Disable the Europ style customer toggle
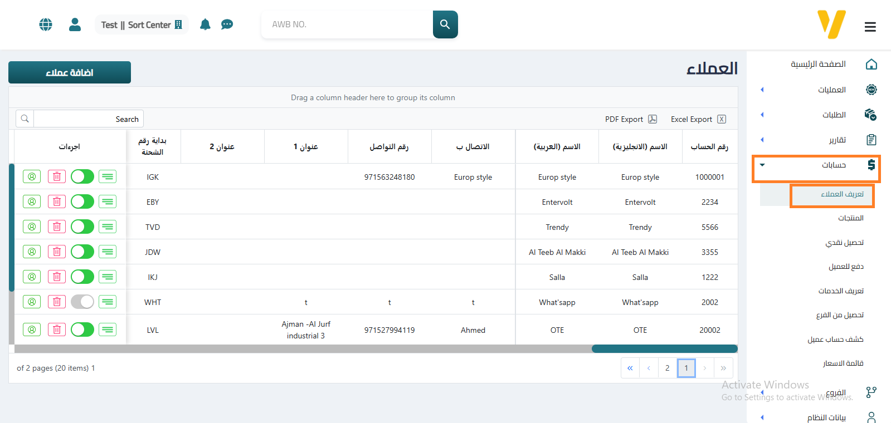Image resolution: width=891 pixels, height=423 pixels. (82, 177)
